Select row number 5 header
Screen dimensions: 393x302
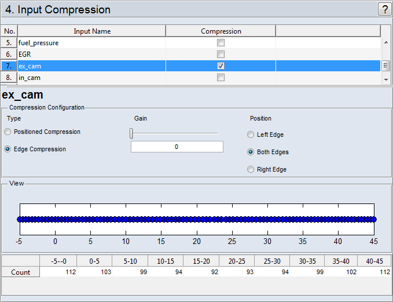point(9,43)
